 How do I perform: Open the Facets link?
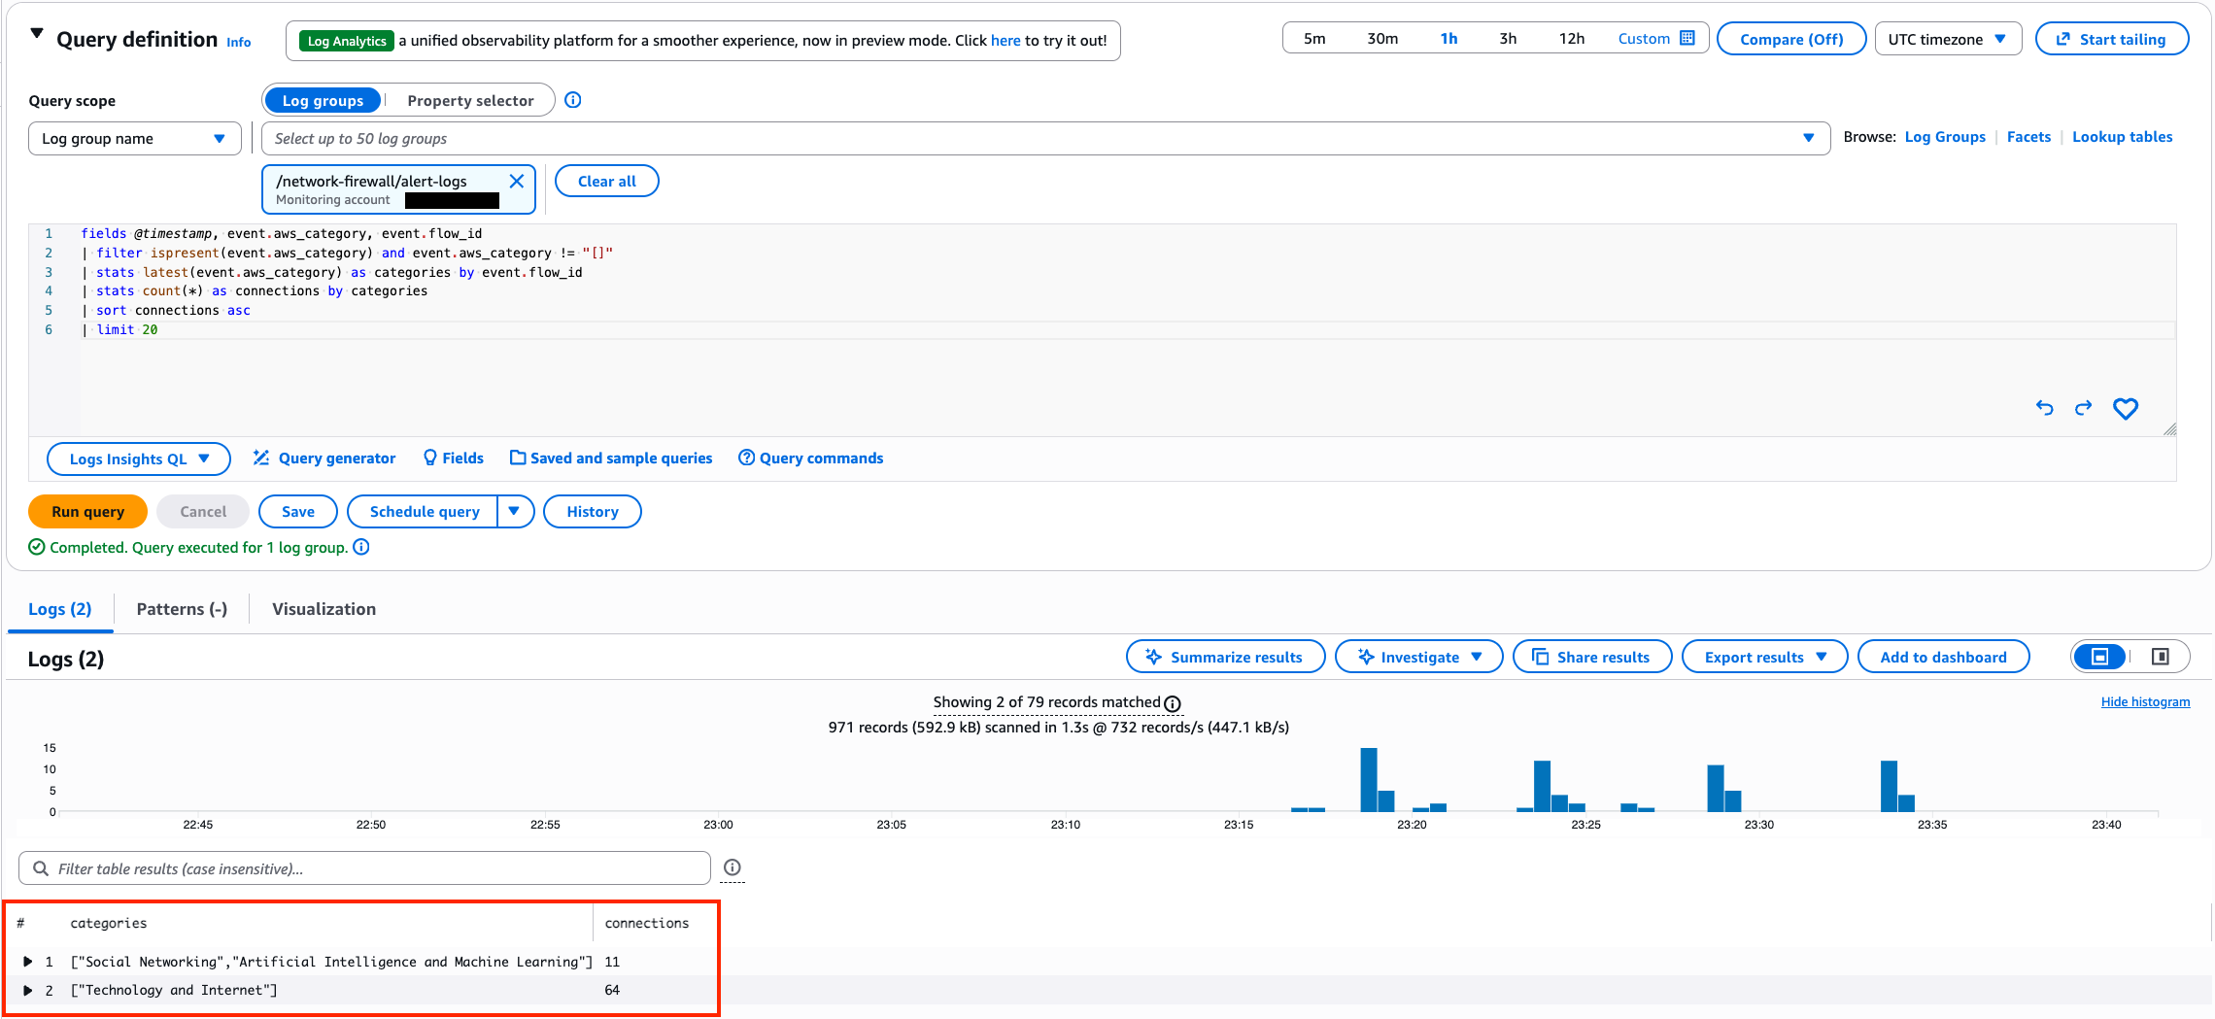[x=2028, y=137]
